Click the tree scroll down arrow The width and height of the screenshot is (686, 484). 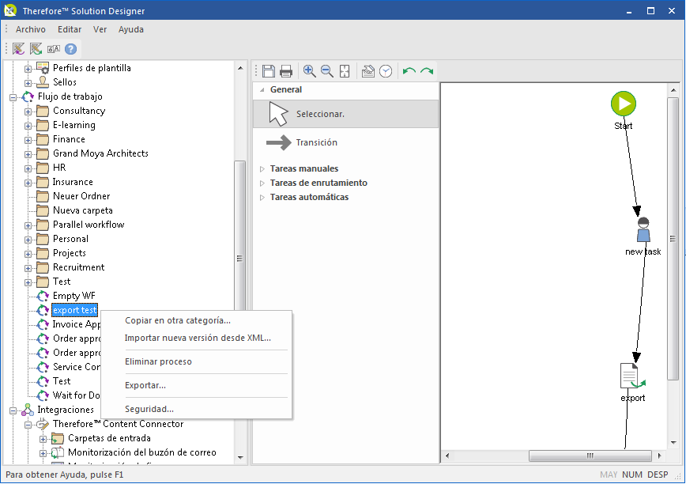[240, 458]
